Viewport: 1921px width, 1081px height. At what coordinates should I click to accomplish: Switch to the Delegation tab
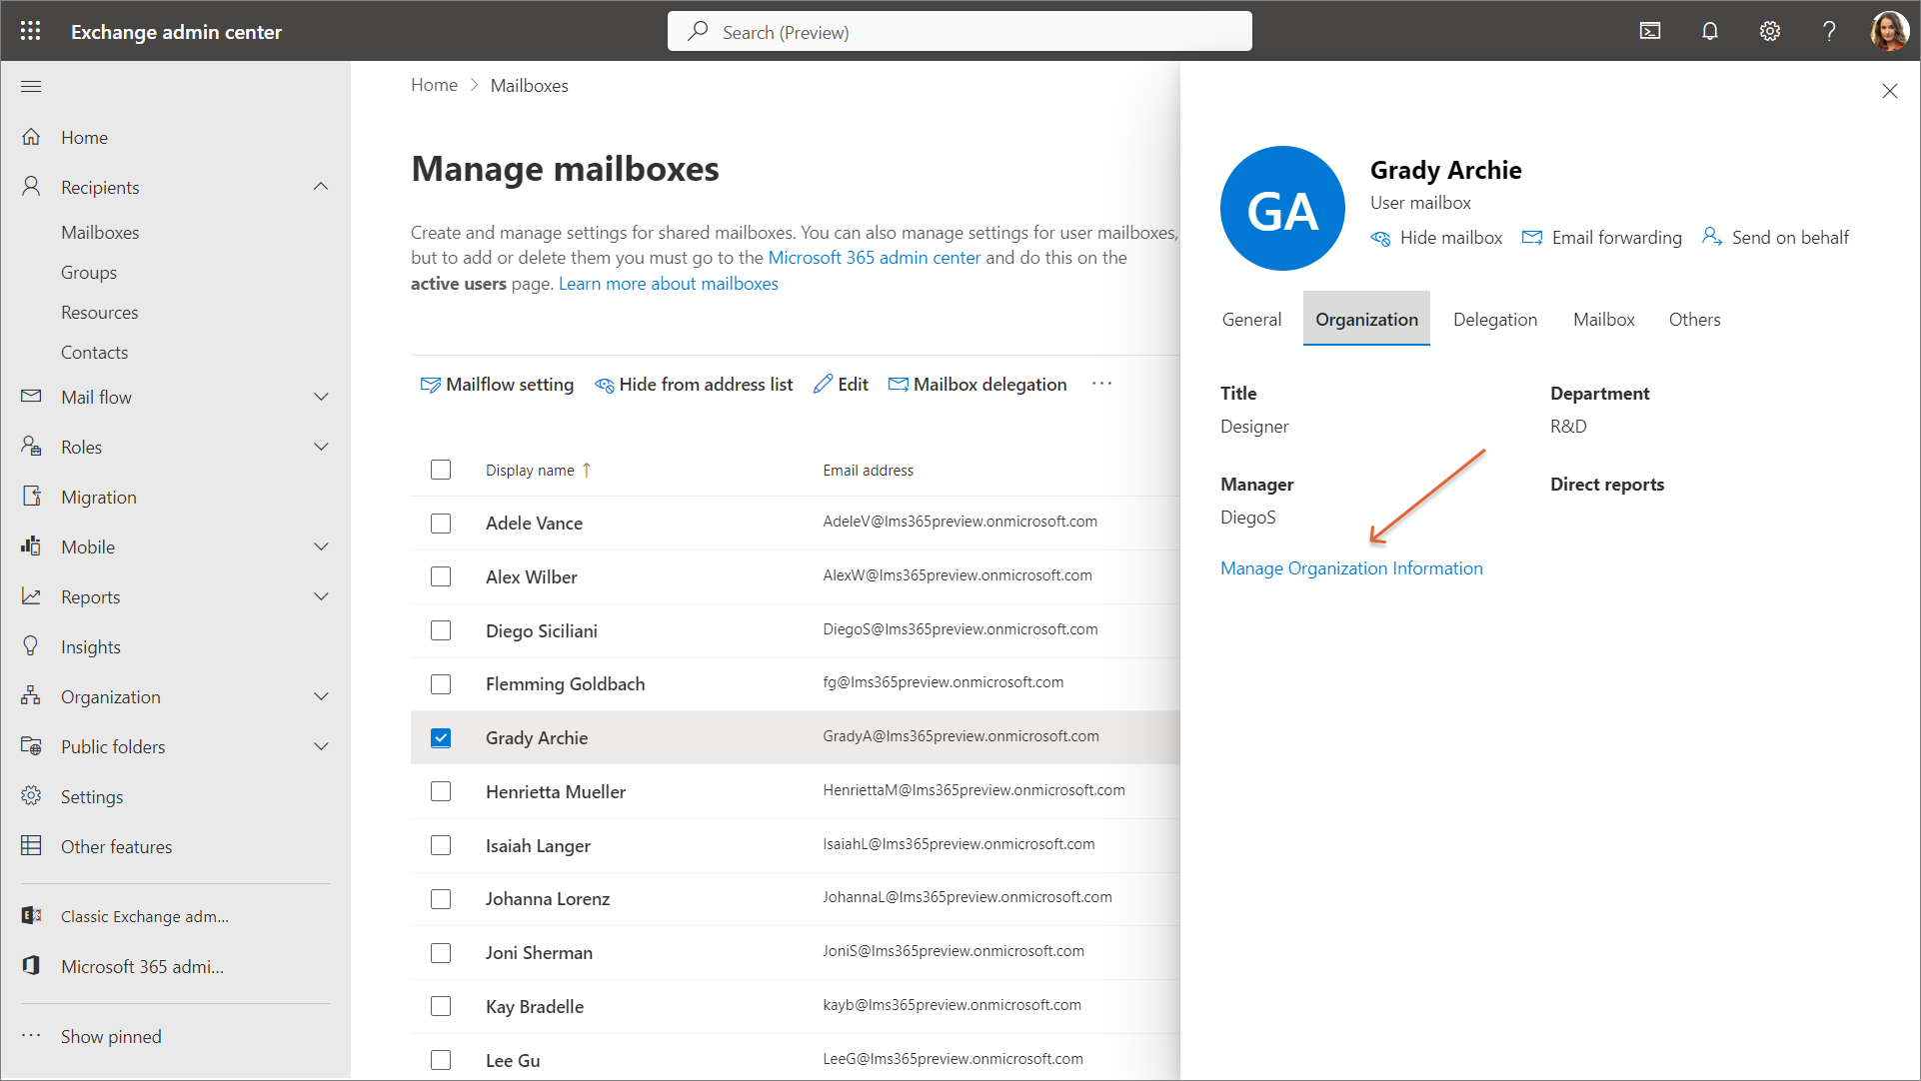pyautogui.click(x=1494, y=320)
